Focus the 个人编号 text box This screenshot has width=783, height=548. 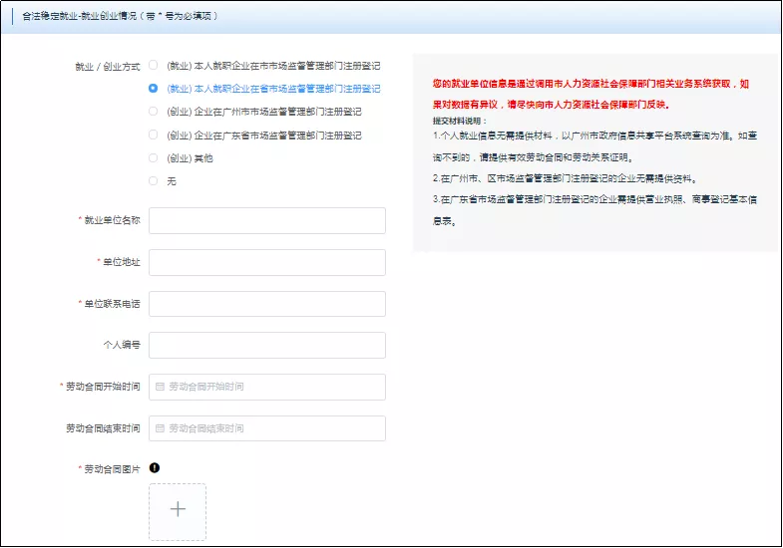(x=267, y=345)
